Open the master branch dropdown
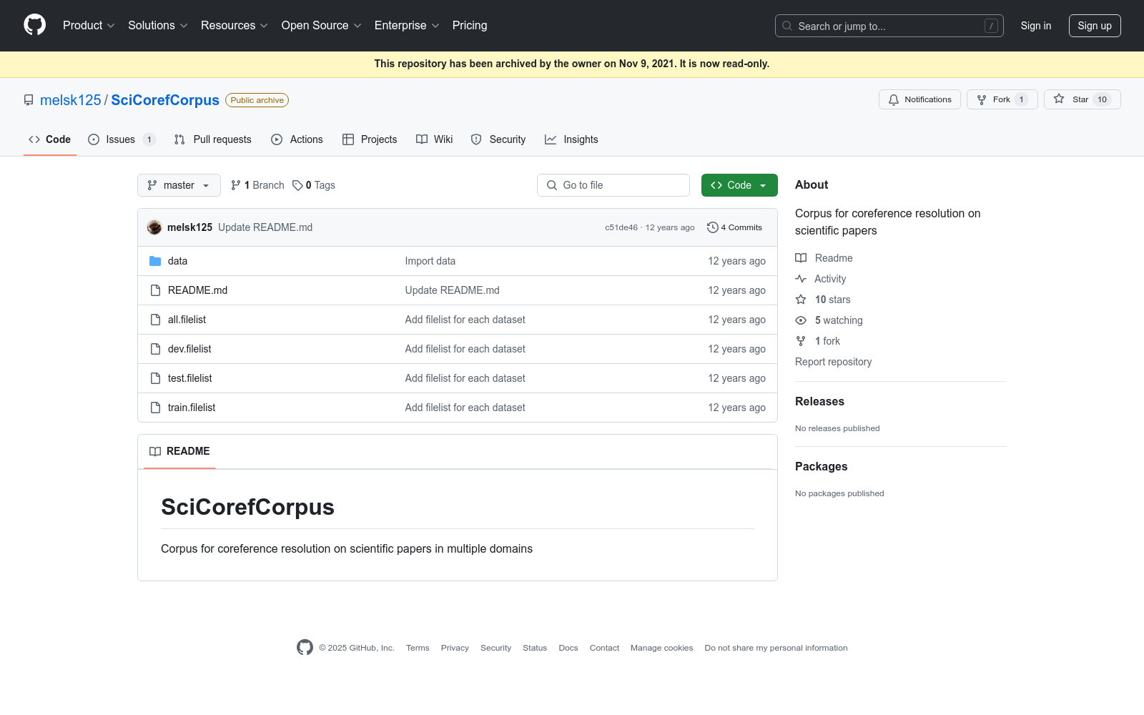This screenshot has width=1144, height=715. coord(179,185)
